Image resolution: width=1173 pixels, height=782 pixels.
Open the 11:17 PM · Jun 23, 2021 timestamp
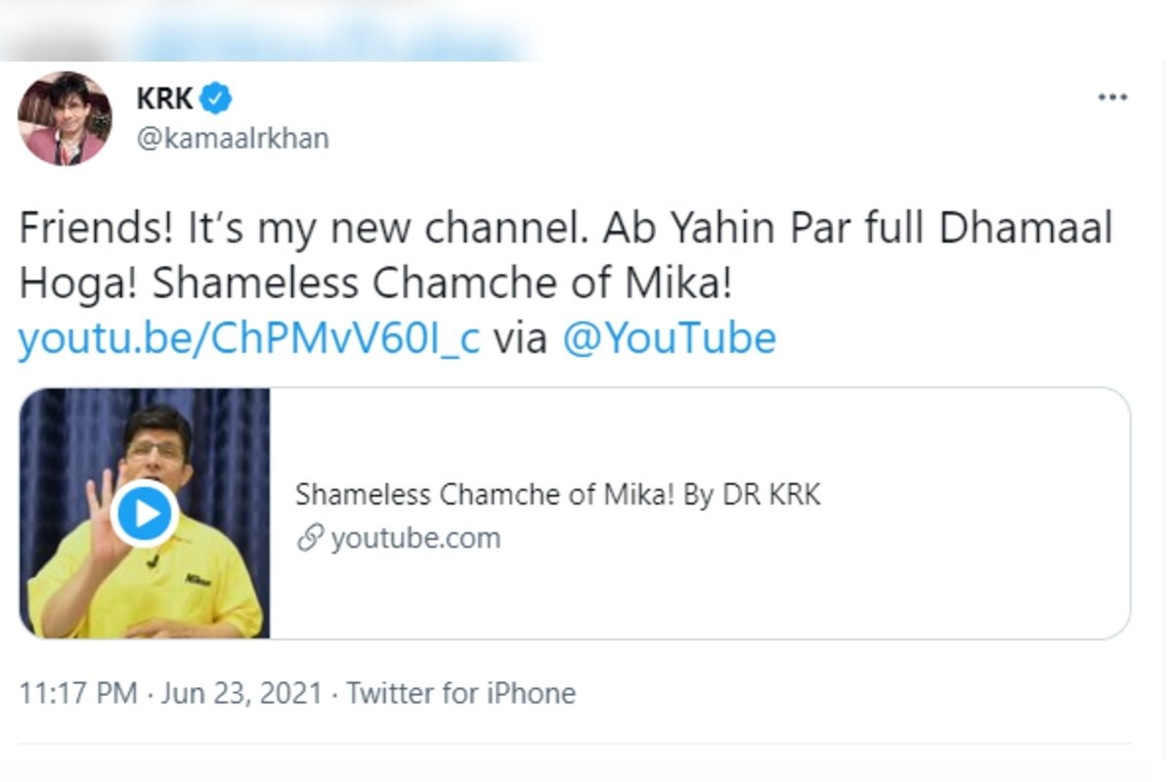tap(170, 694)
